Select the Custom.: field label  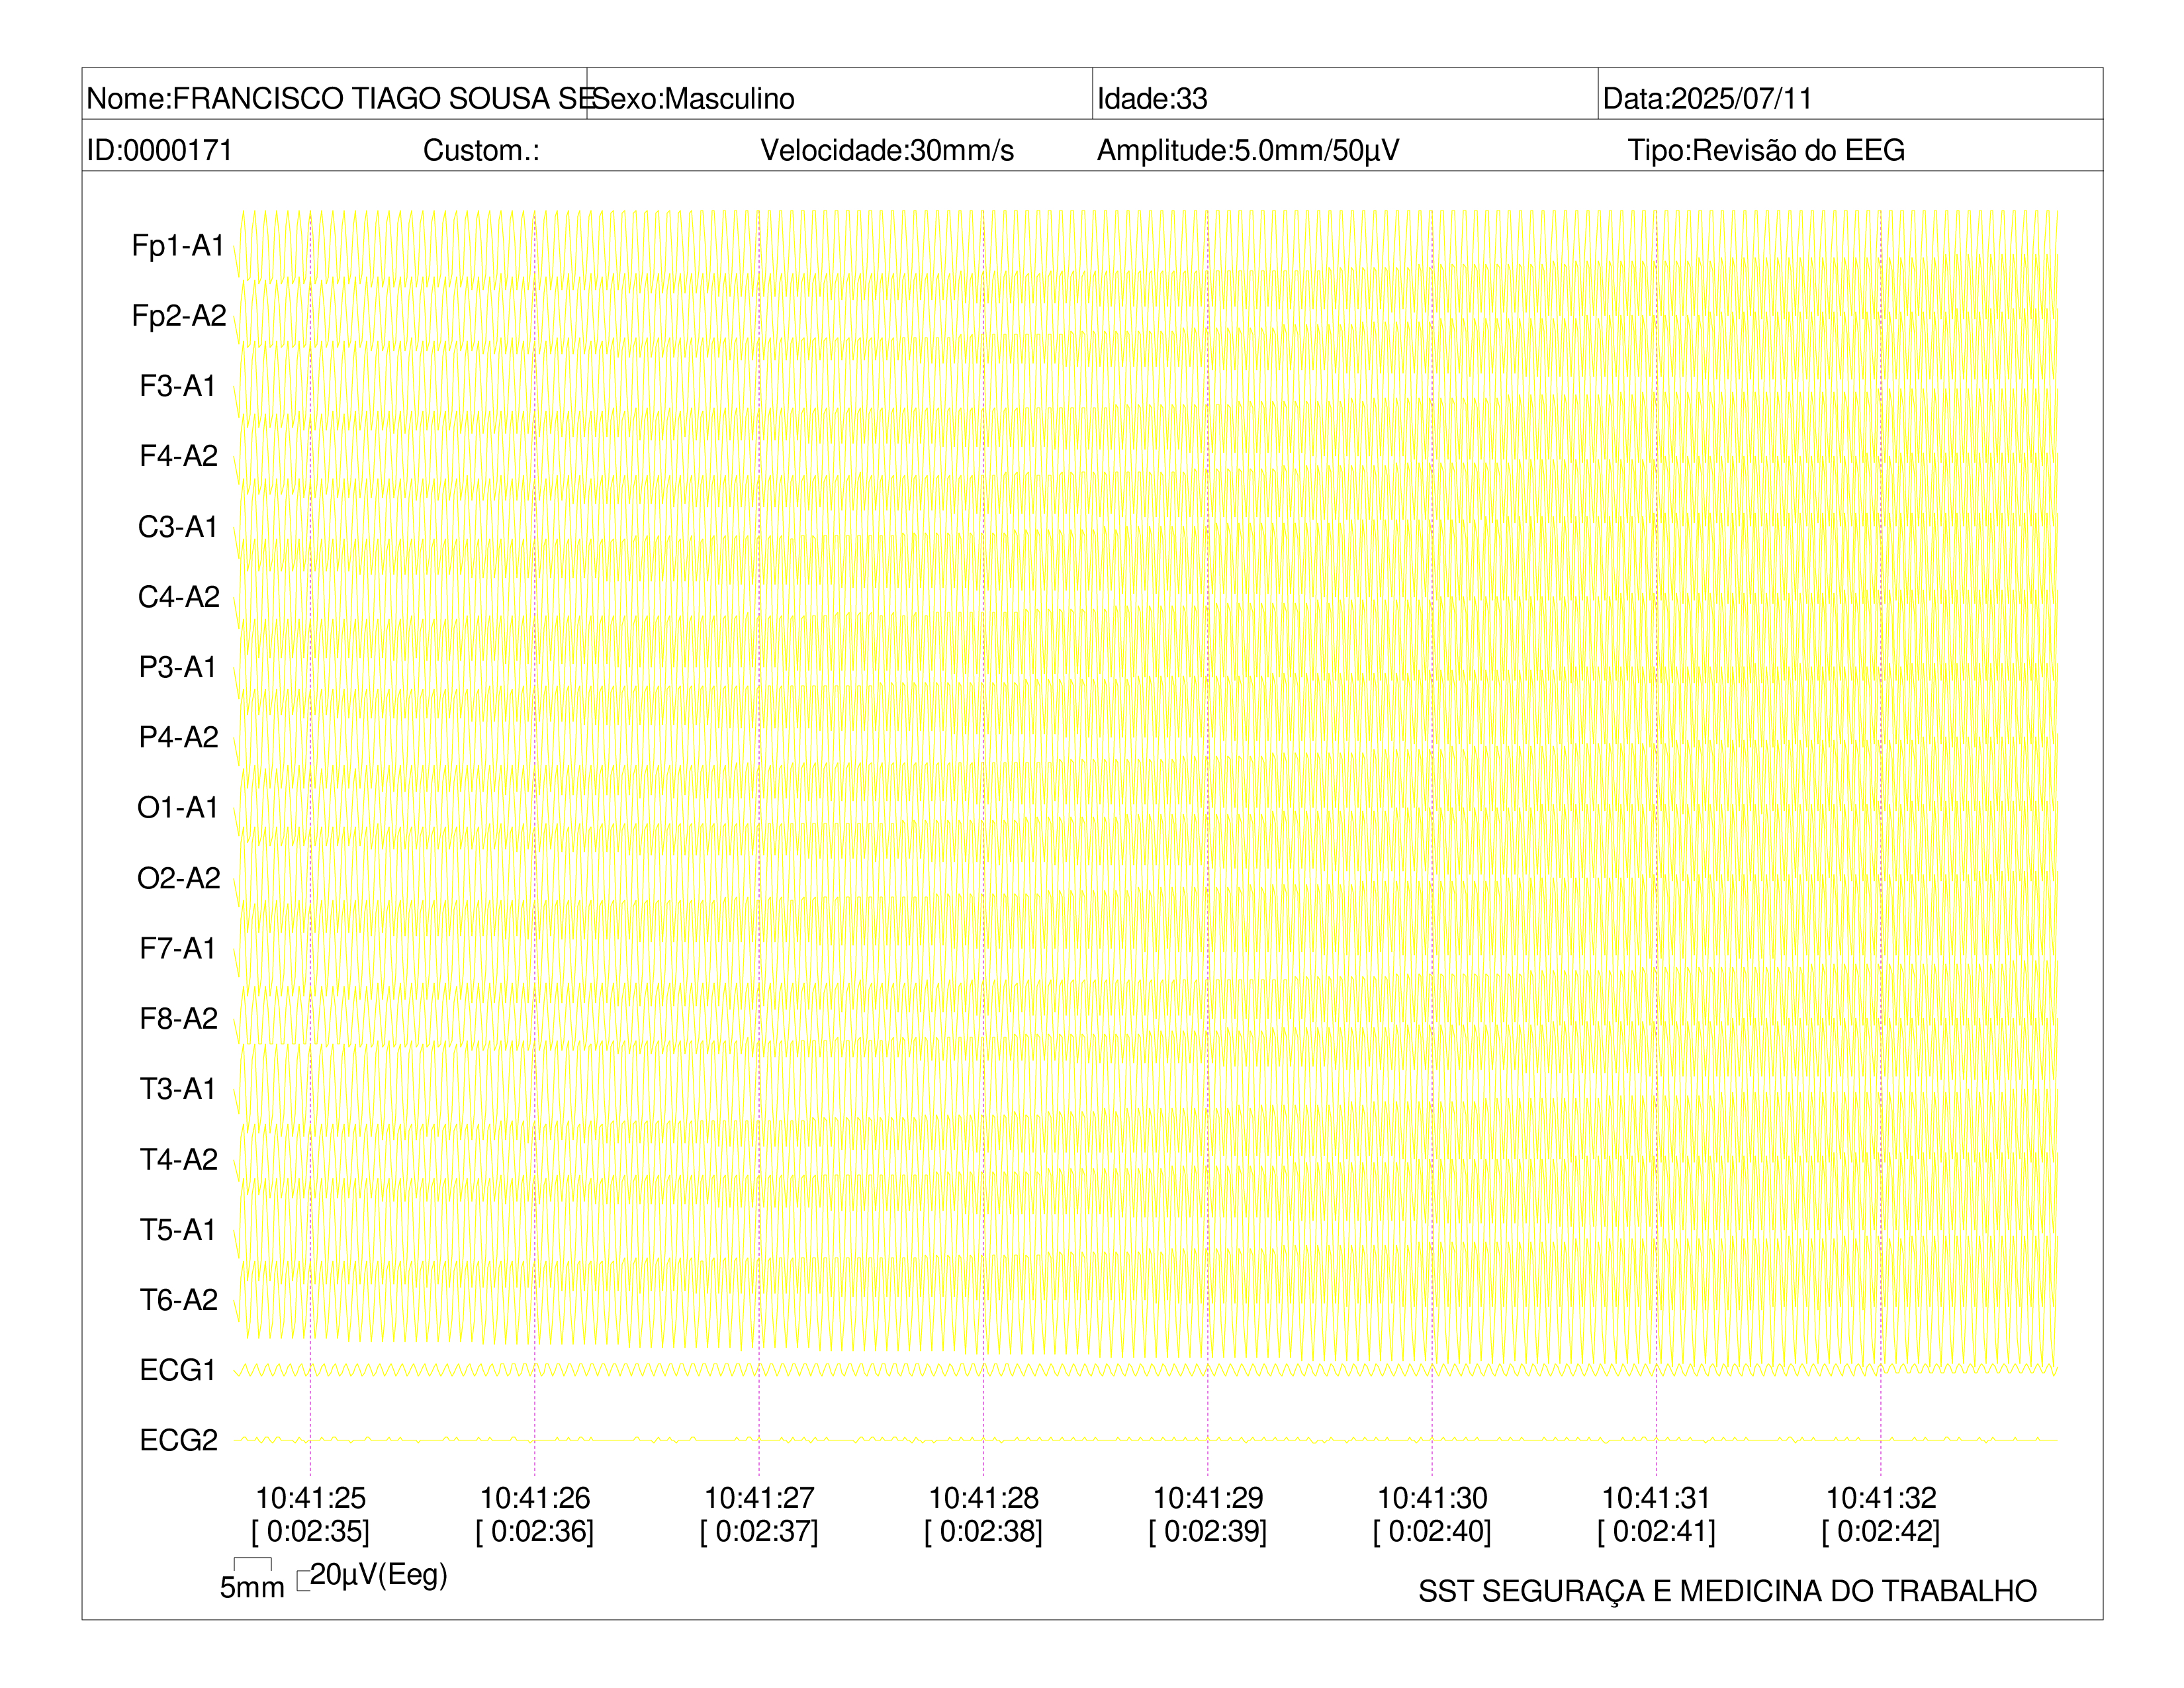tap(481, 150)
